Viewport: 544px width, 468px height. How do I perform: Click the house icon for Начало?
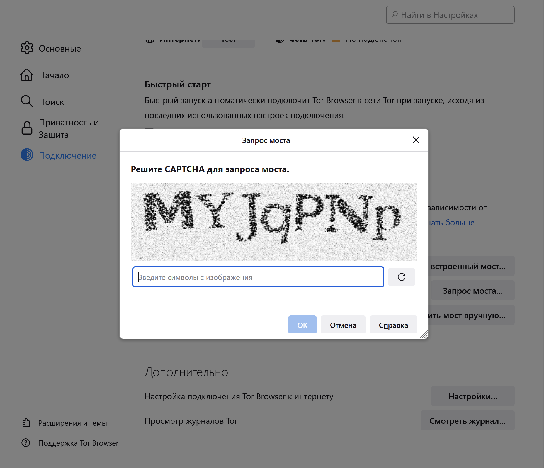(27, 75)
